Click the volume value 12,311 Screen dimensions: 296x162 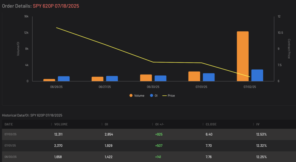58,134
